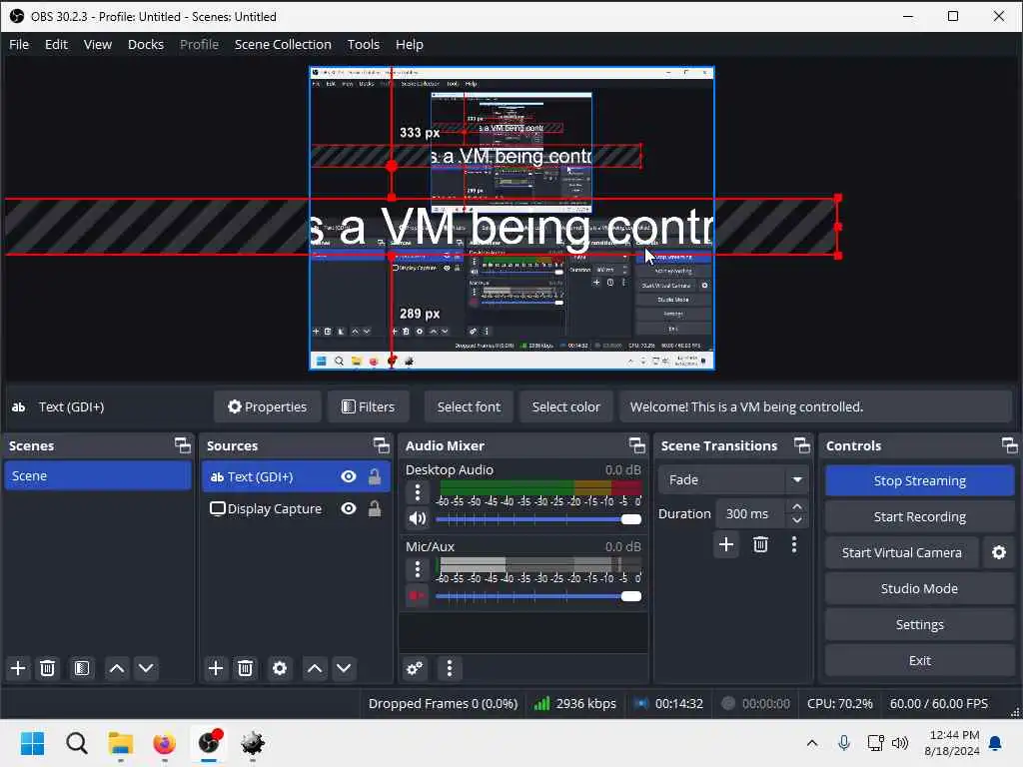Image resolution: width=1023 pixels, height=767 pixels.
Task: Click Select font button
Action: point(469,407)
